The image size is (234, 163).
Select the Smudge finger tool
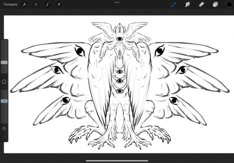[188, 4]
